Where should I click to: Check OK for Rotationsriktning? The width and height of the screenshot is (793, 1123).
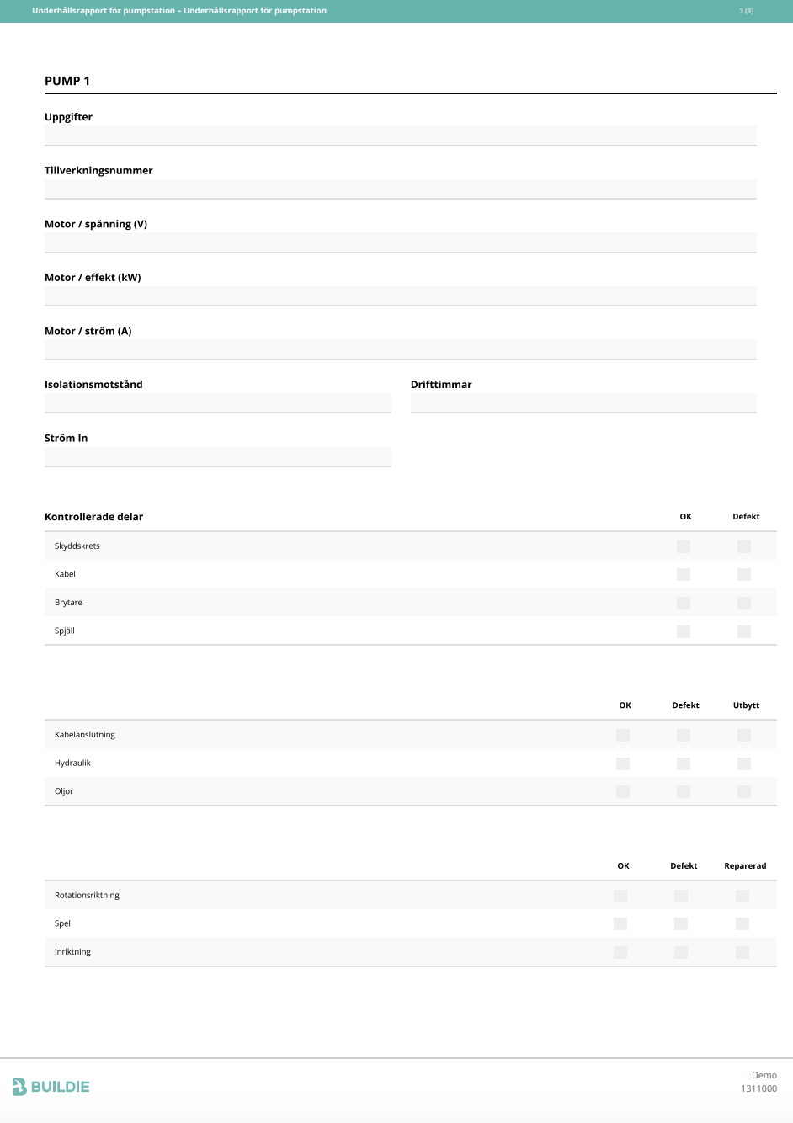[x=620, y=896]
